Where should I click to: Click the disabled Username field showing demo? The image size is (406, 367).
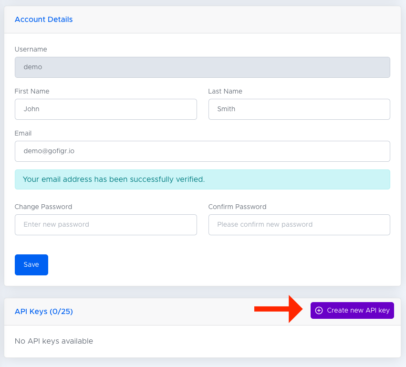[202, 67]
